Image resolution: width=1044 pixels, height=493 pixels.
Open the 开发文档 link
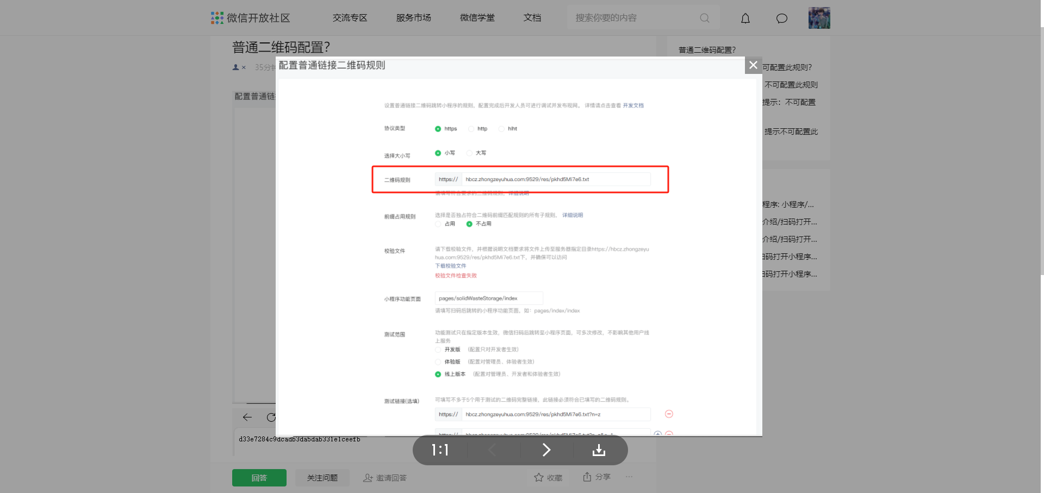coord(633,105)
